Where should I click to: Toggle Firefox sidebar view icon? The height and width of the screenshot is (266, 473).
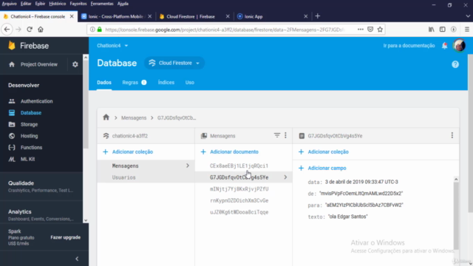442,30
